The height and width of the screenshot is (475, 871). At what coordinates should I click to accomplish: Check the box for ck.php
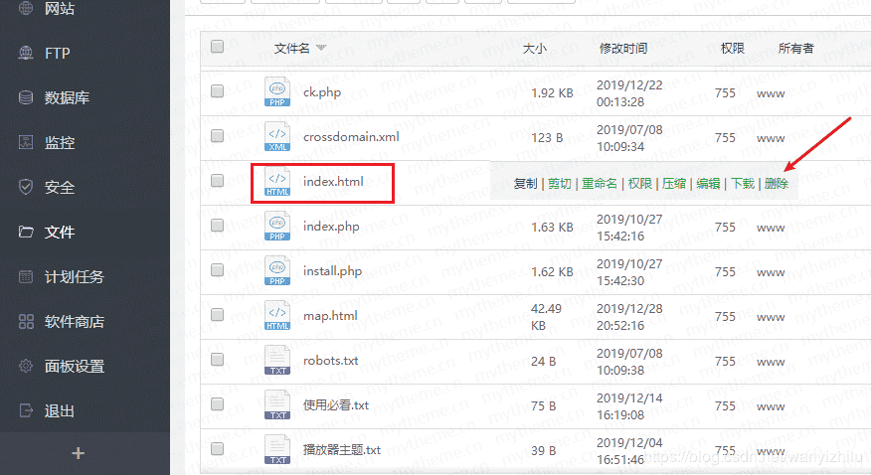click(x=217, y=90)
